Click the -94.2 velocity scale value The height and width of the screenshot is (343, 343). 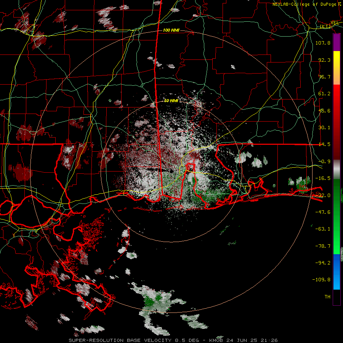coord(323,263)
